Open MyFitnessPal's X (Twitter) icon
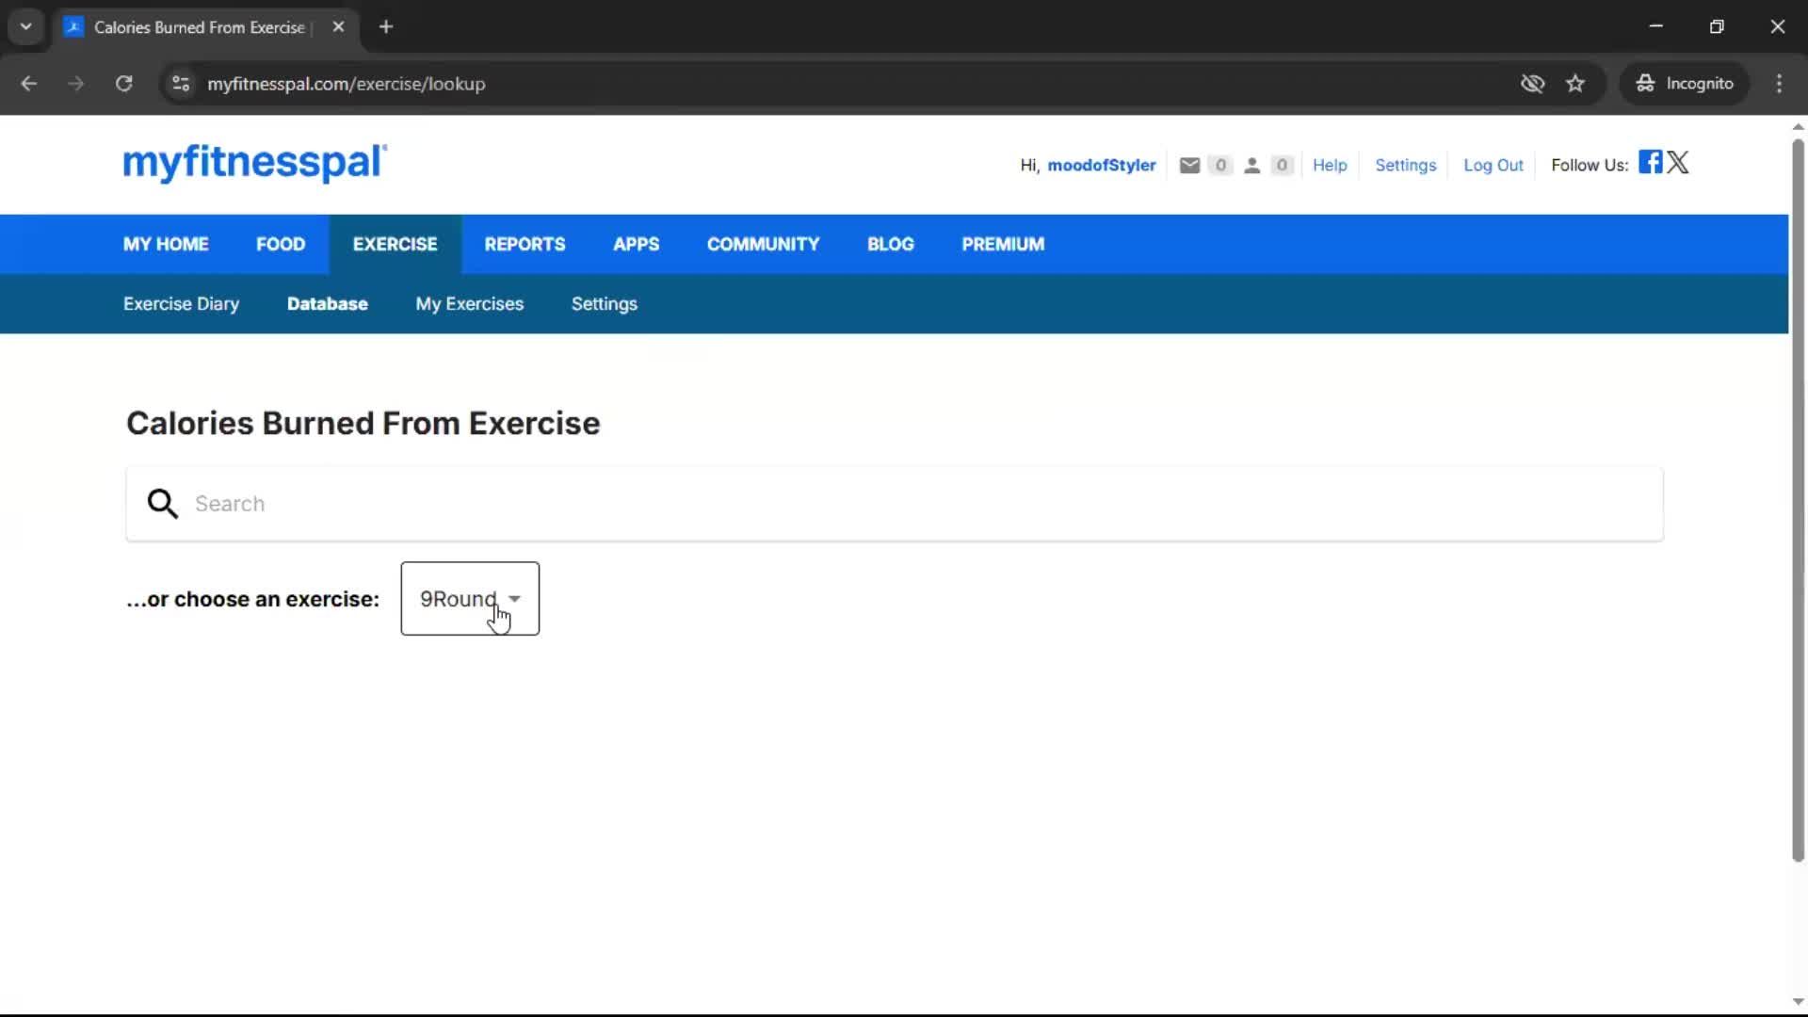Image resolution: width=1808 pixels, height=1017 pixels. (1679, 162)
